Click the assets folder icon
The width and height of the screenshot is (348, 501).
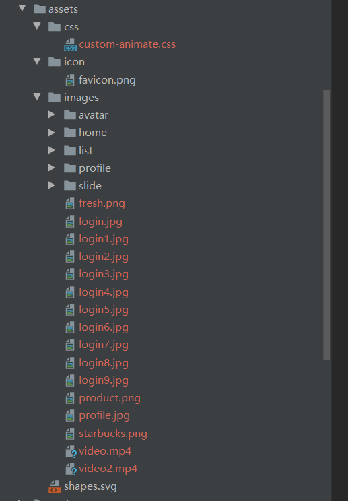(39, 9)
